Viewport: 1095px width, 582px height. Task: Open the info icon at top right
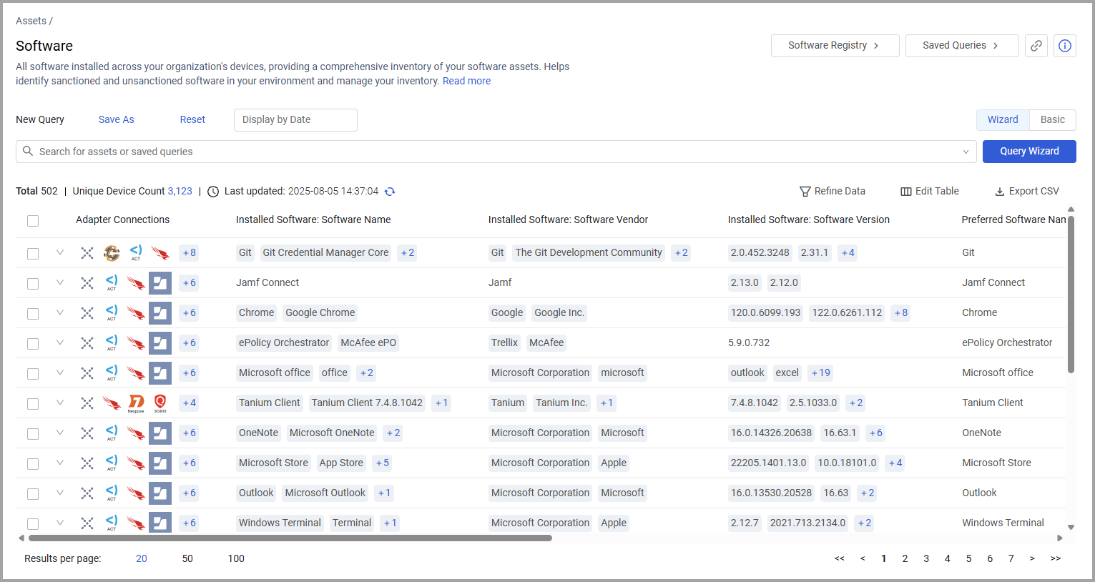pos(1065,46)
